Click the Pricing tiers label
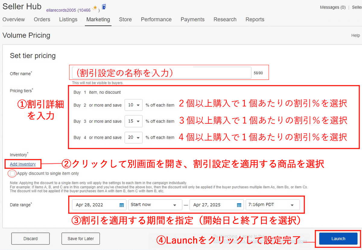Viewport: 362px width, 250px height. point(21,91)
